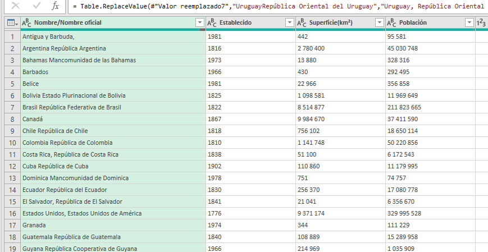Screen dimensions: 488x252
Task: Open the table menu icon in top-left corner
Action: [x=11, y=22]
